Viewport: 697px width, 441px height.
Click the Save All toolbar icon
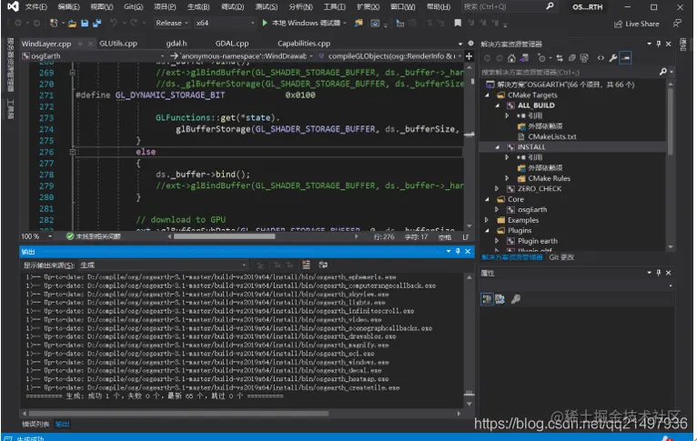tap(96, 23)
